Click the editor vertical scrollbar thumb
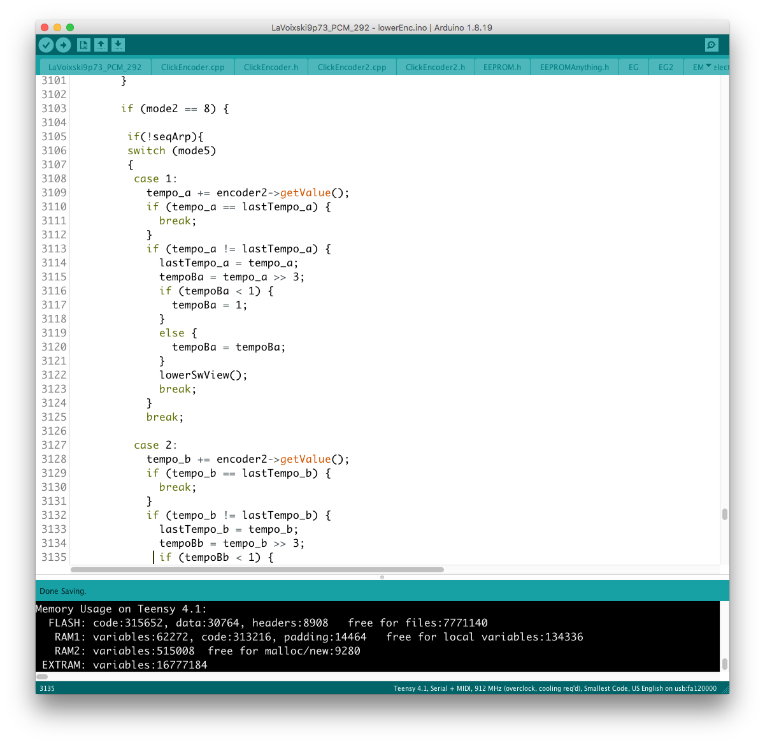Viewport: 765px width, 745px height. tap(724, 514)
